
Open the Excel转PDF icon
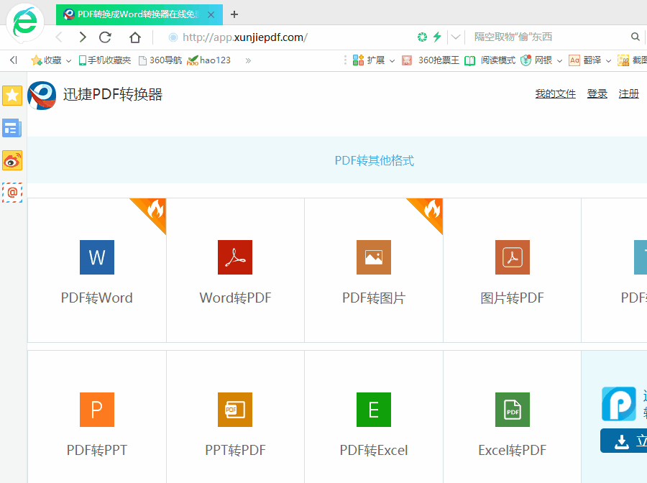[x=512, y=410]
